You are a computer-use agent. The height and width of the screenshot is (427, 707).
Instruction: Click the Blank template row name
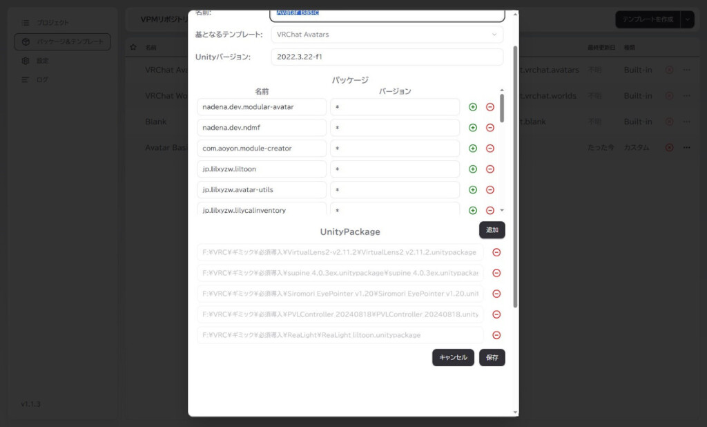[155, 122]
